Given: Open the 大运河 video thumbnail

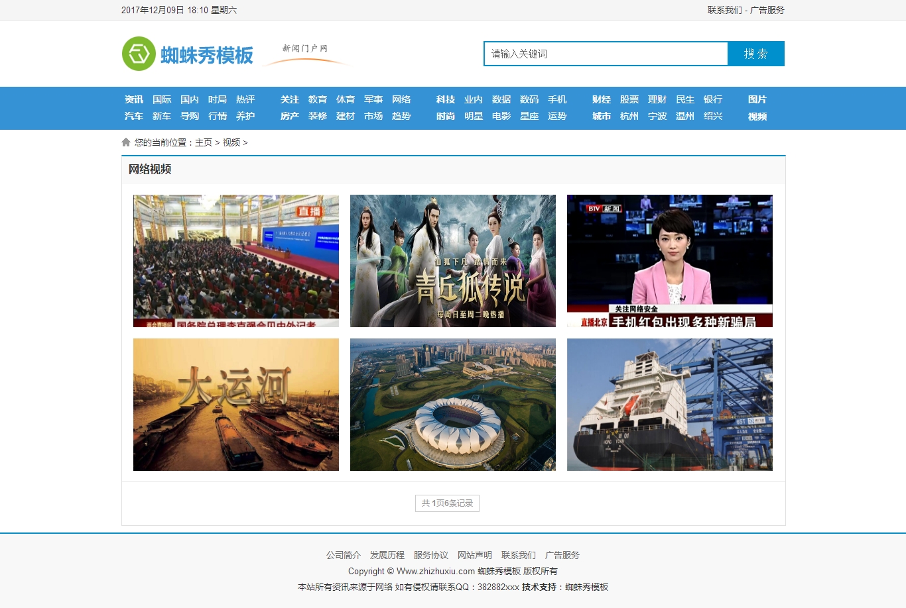Looking at the screenshot, I should point(235,404).
